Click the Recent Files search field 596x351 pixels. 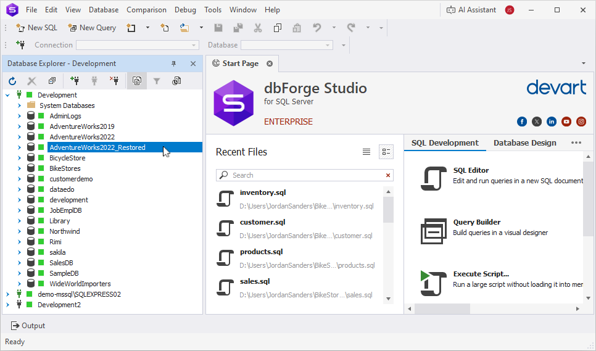click(304, 175)
